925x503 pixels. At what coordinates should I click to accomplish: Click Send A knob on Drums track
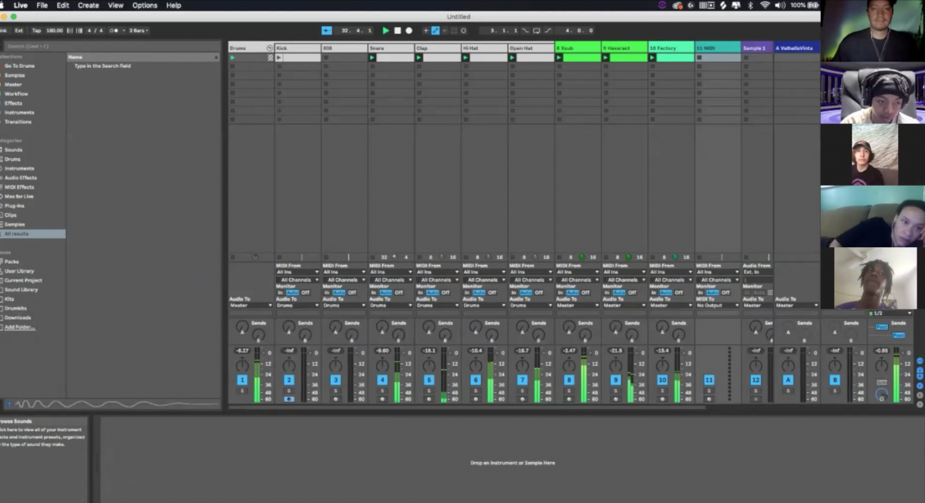(x=242, y=327)
